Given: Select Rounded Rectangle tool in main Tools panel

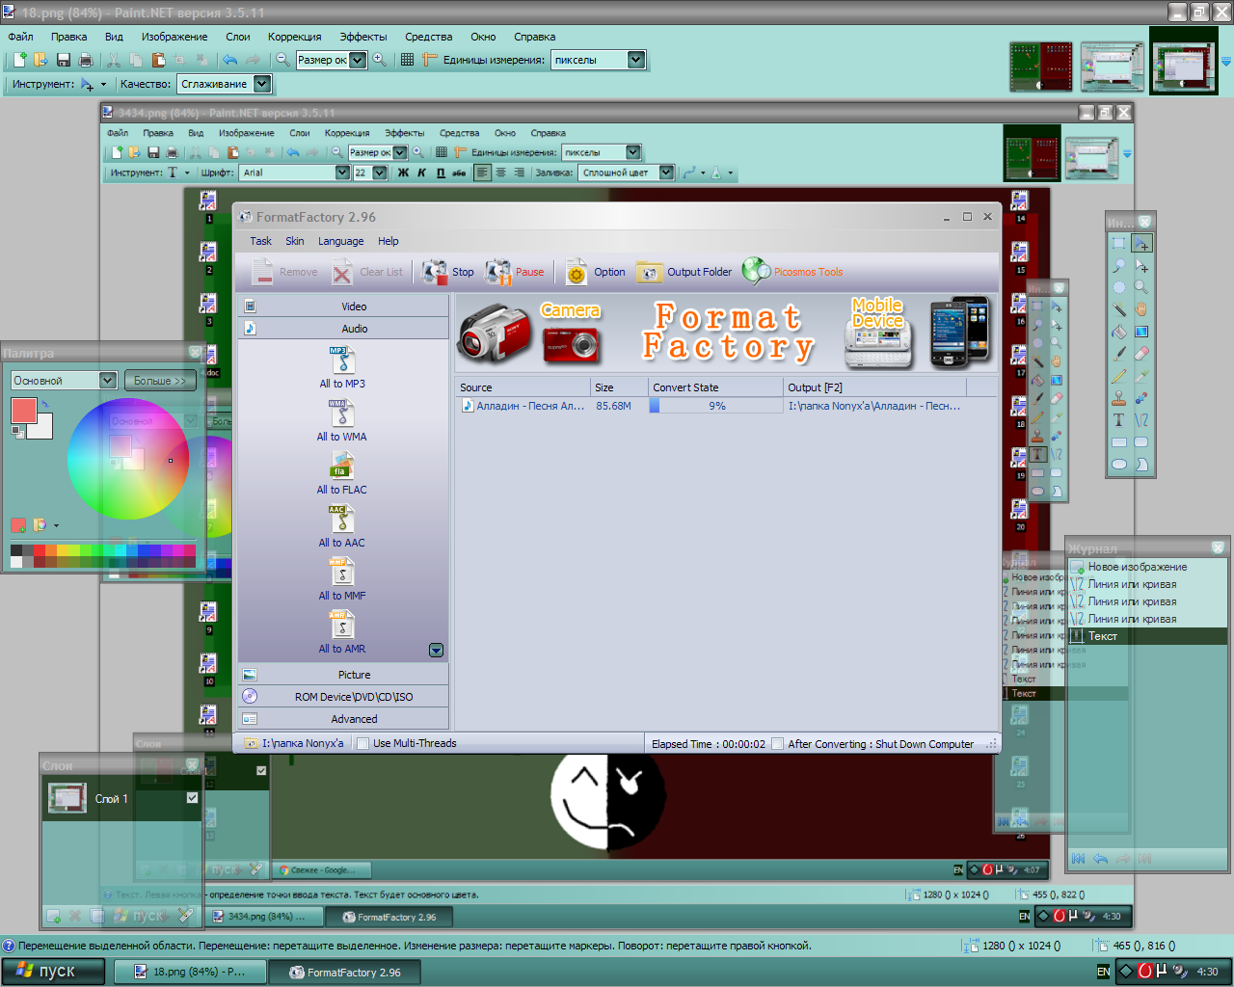Looking at the screenshot, I should pyautogui.click(x=1141, y=442).
